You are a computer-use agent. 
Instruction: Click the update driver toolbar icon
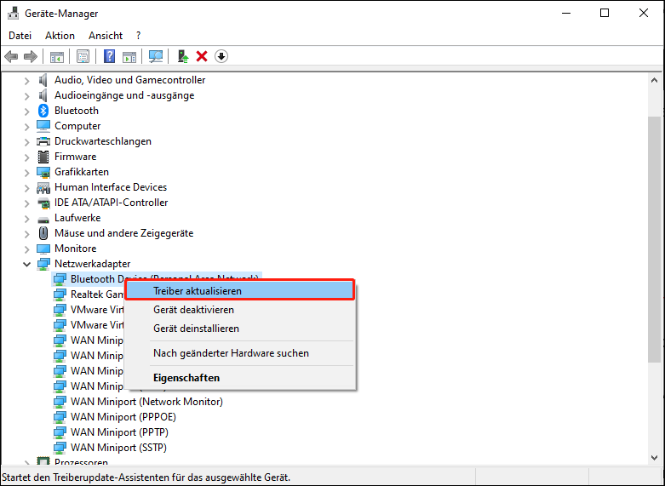[x=183, y=56]
